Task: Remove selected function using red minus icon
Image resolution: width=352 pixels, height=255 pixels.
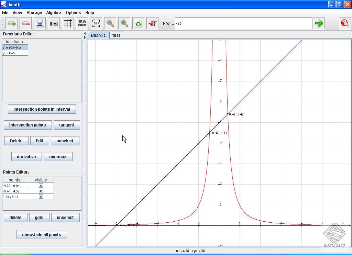Action: (x=25, y=23)
